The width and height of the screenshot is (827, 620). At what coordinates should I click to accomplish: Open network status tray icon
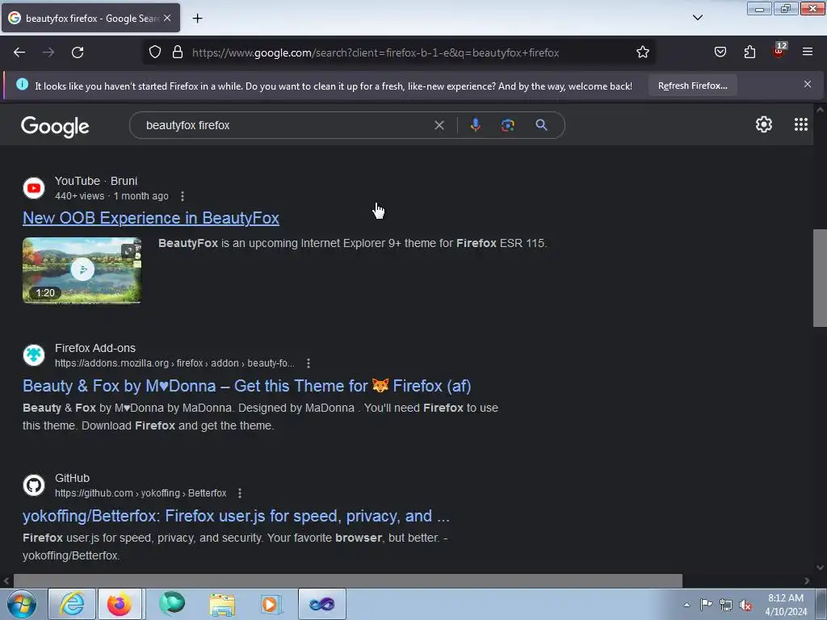click(x=726, y=605)
